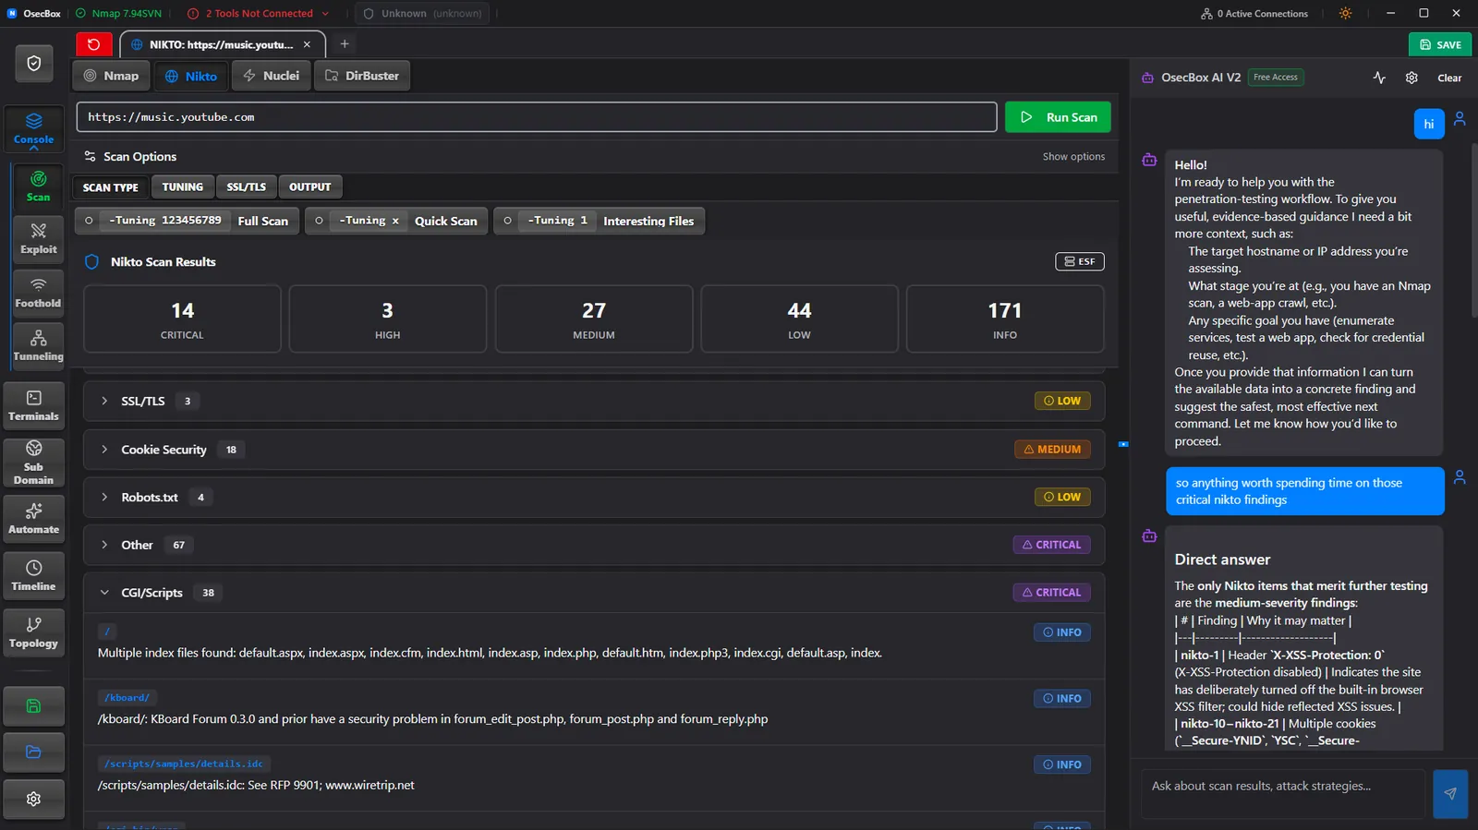Image resolution: width=1478 pixels, height=830 pixels.
Task: Click the green save icon in sidebar
Action: coord(34,706)
